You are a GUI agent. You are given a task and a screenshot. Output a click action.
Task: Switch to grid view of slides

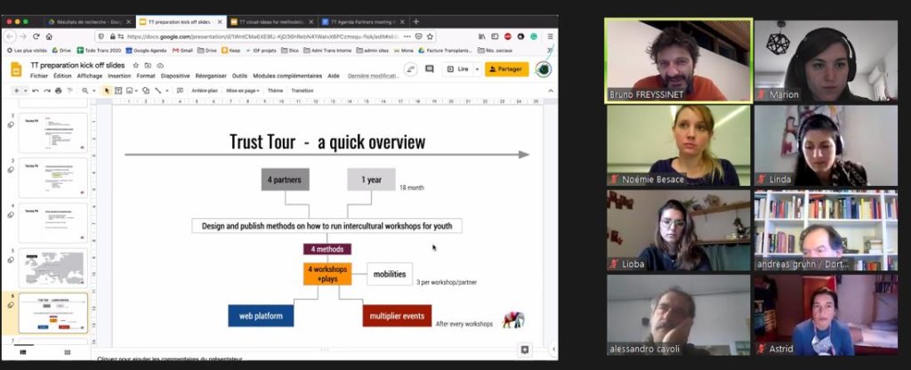pyautogui.click(x=68, y=352)
